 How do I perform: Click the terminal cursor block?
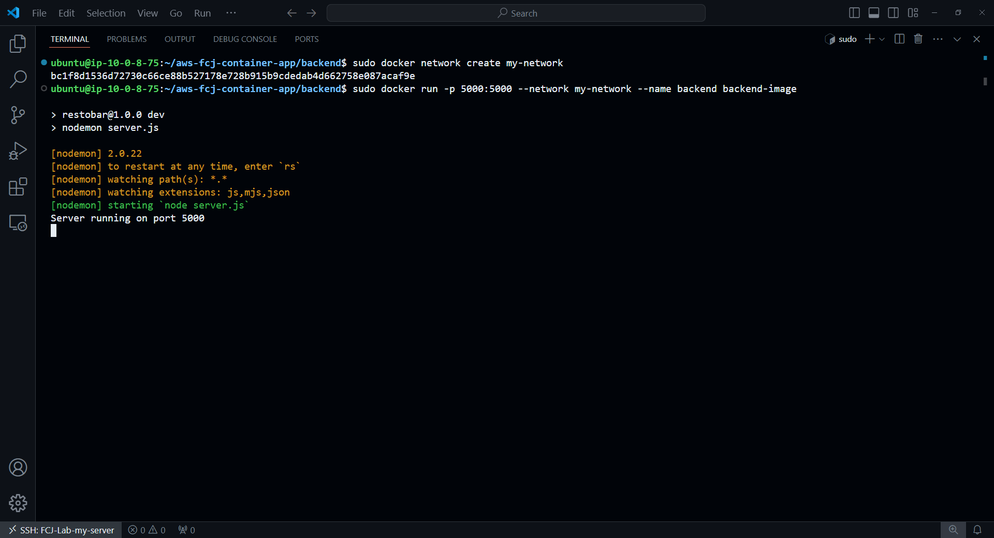point(53,231)
